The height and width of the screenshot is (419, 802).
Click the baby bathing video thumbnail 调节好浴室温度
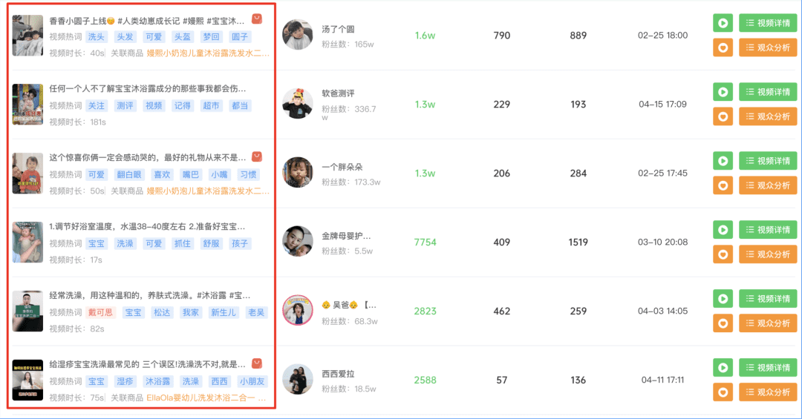coord(27,243)
